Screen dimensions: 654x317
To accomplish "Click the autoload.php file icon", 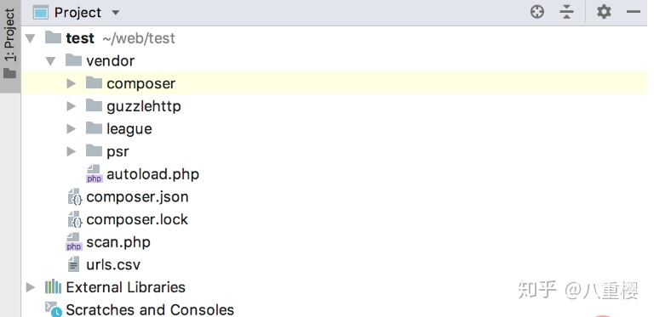I will click(95, 174).
